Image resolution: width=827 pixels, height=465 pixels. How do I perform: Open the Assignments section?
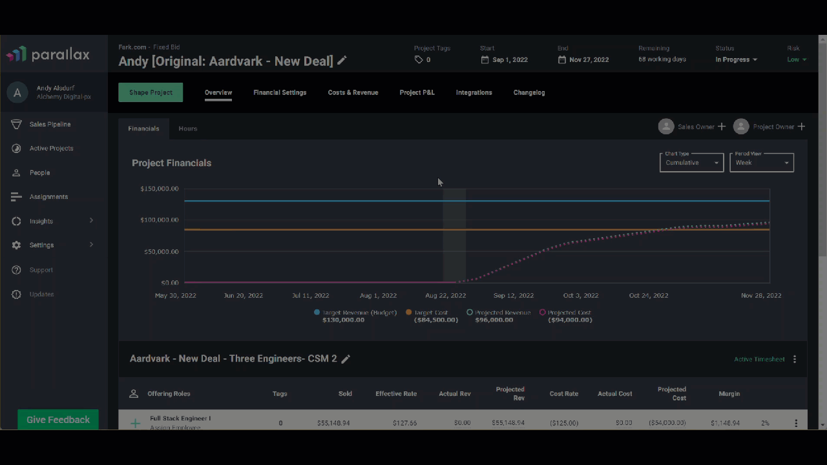(x=16, y=196)
